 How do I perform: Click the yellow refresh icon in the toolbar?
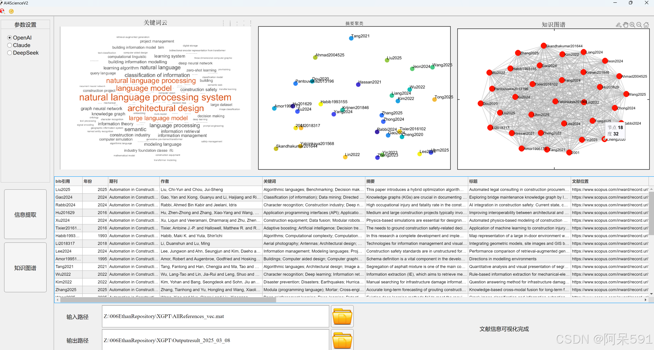(x=11, y=11)
